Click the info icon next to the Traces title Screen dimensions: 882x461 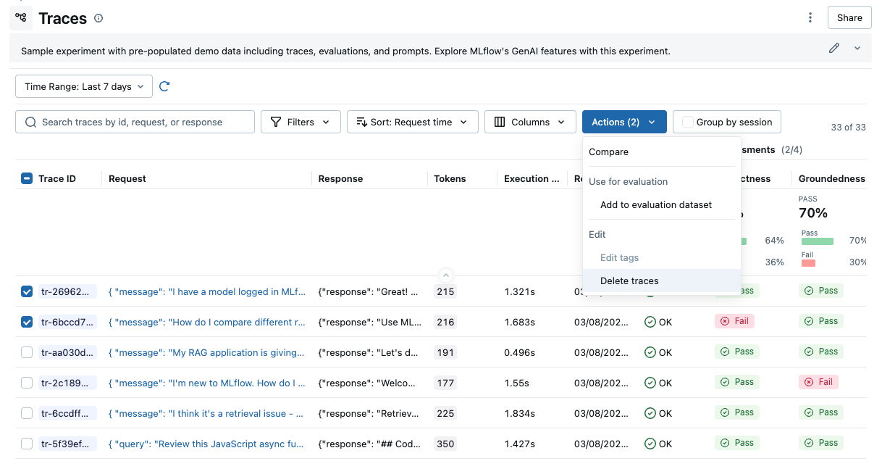98,17
